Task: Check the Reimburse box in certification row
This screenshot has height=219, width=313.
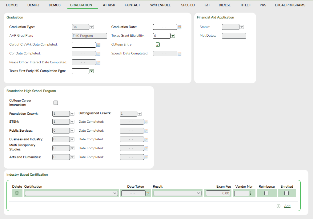Action: [x=267, y=193]
